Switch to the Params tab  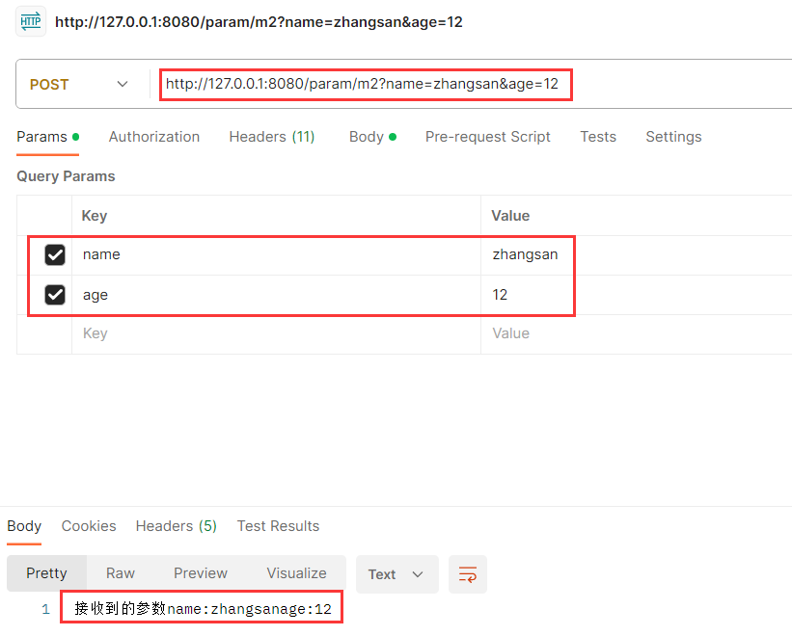pos(47,137)
